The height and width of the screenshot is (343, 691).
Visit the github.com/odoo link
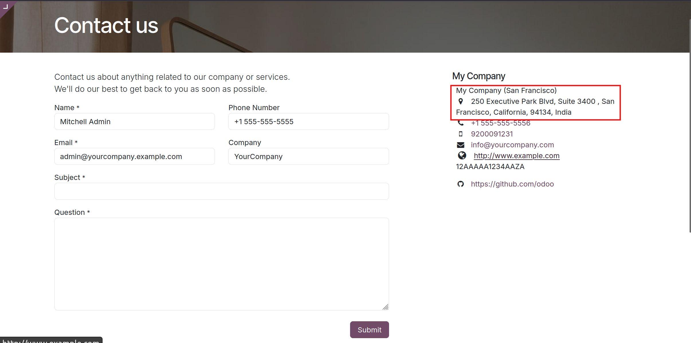point(512,184)
